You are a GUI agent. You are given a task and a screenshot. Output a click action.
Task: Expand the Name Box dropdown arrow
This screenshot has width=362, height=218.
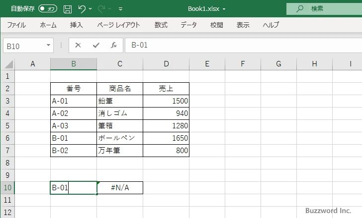tap(49, 45)
